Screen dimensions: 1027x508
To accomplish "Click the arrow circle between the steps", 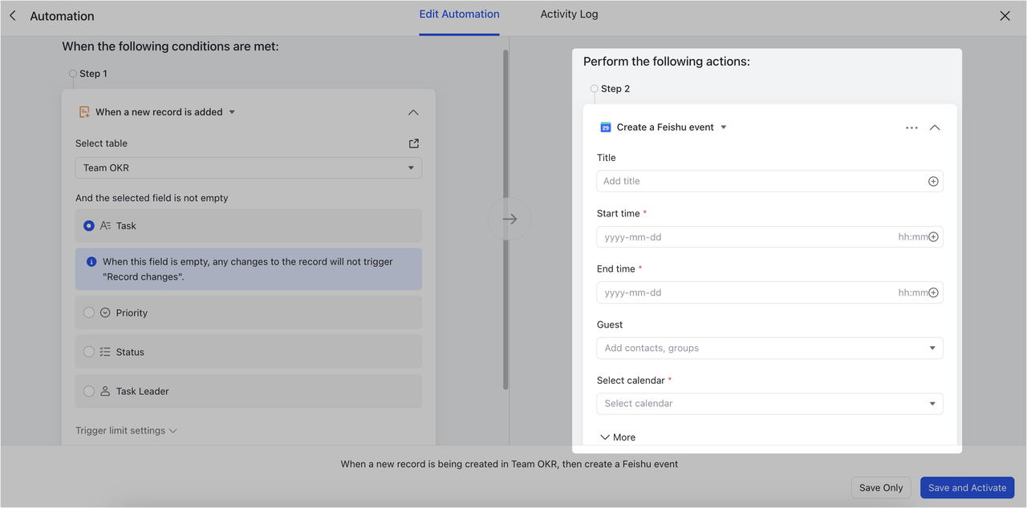I will click(x=509, y=219).
